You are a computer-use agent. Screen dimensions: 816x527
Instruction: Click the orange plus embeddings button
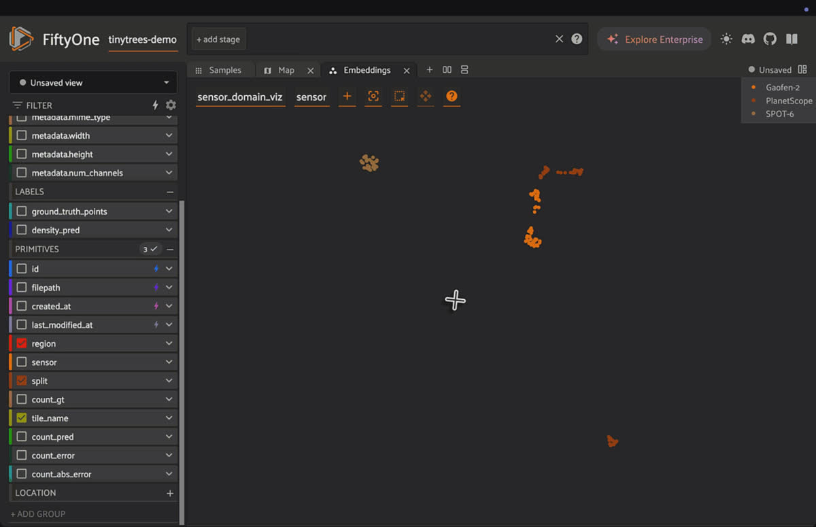[347, 97]
